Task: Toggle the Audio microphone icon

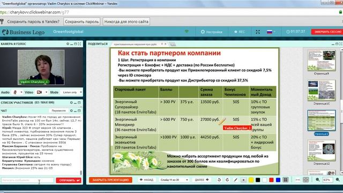Action: (15, 92)
